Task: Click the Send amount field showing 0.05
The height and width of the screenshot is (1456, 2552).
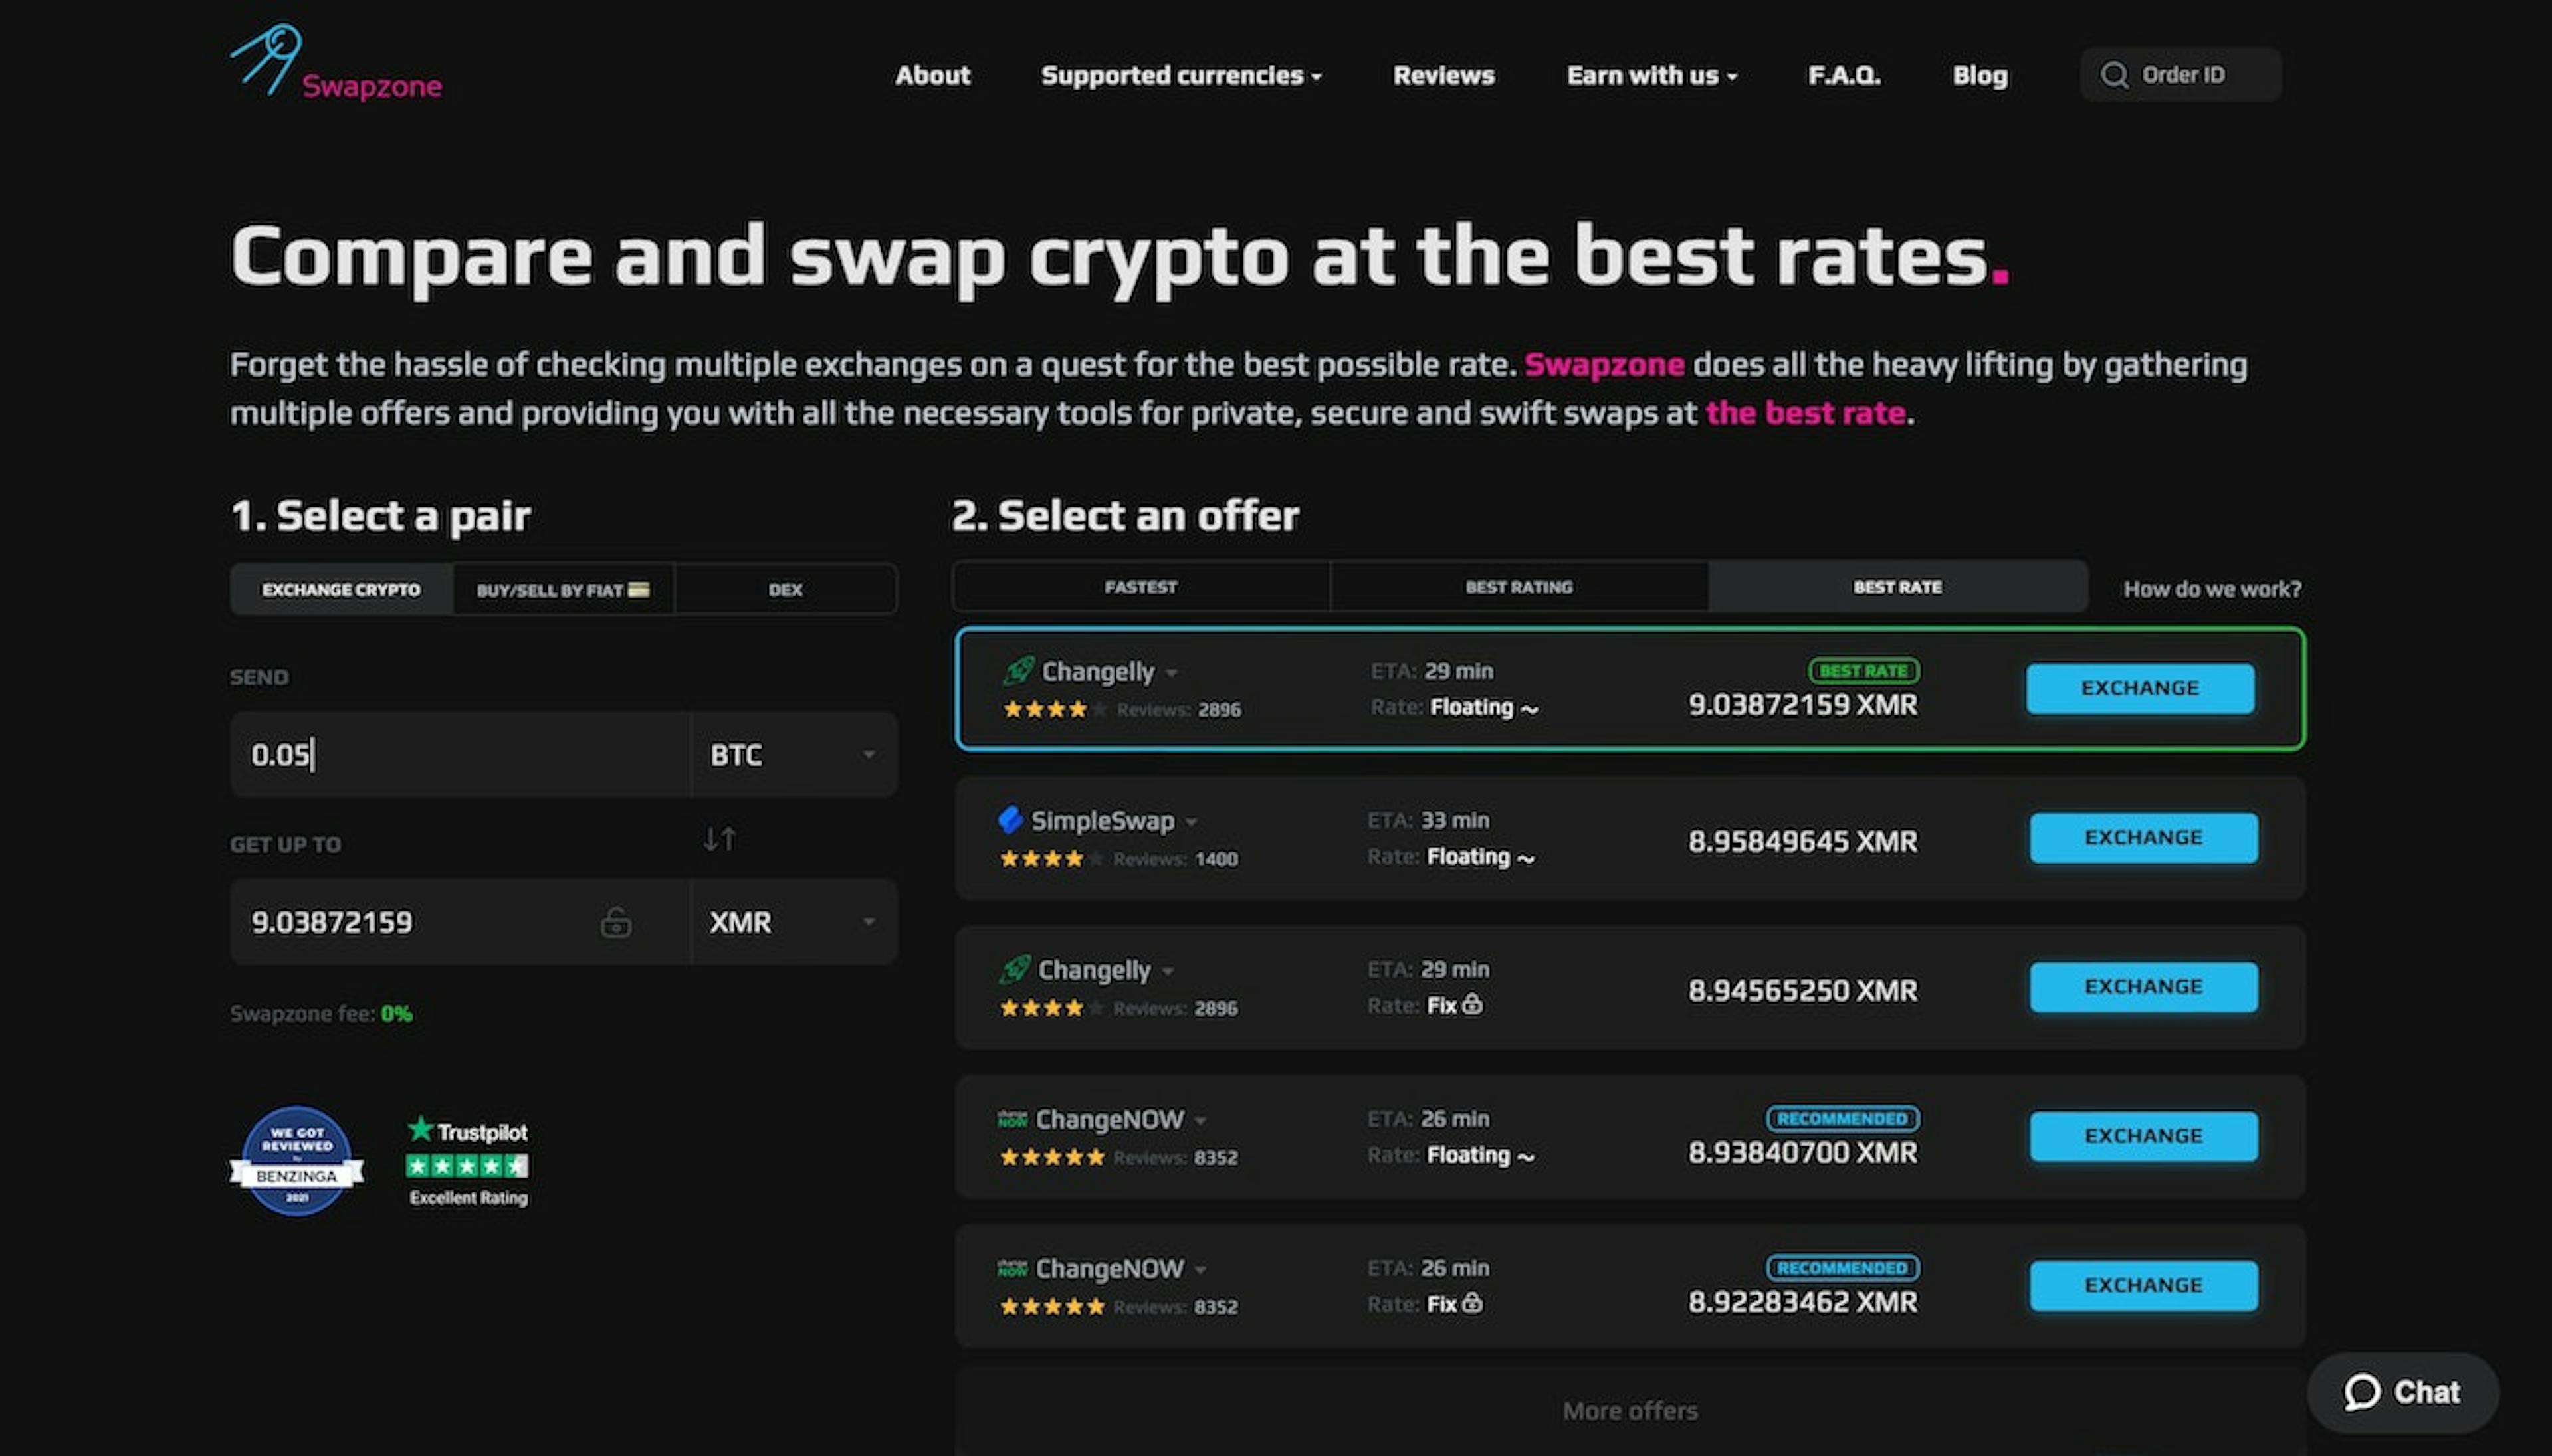Action: (x=460, y=755)
